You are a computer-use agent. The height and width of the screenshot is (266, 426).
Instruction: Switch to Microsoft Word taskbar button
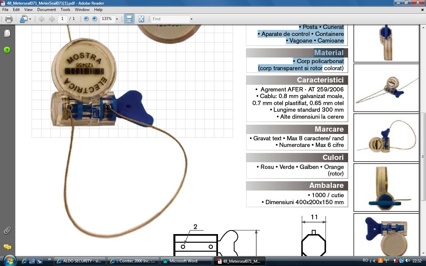click(x=186, y=261)
